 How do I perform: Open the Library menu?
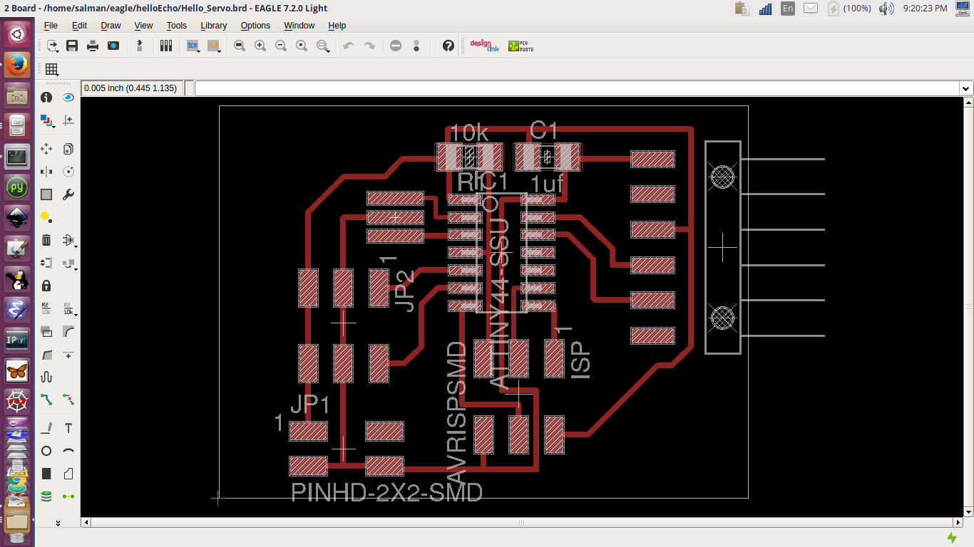click(x=213, y=26)
